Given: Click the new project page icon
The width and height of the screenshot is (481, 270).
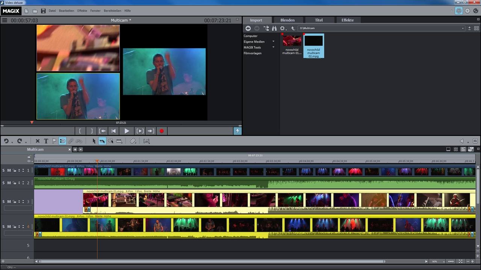Looking at the screenshot, I should coord(26,11).
